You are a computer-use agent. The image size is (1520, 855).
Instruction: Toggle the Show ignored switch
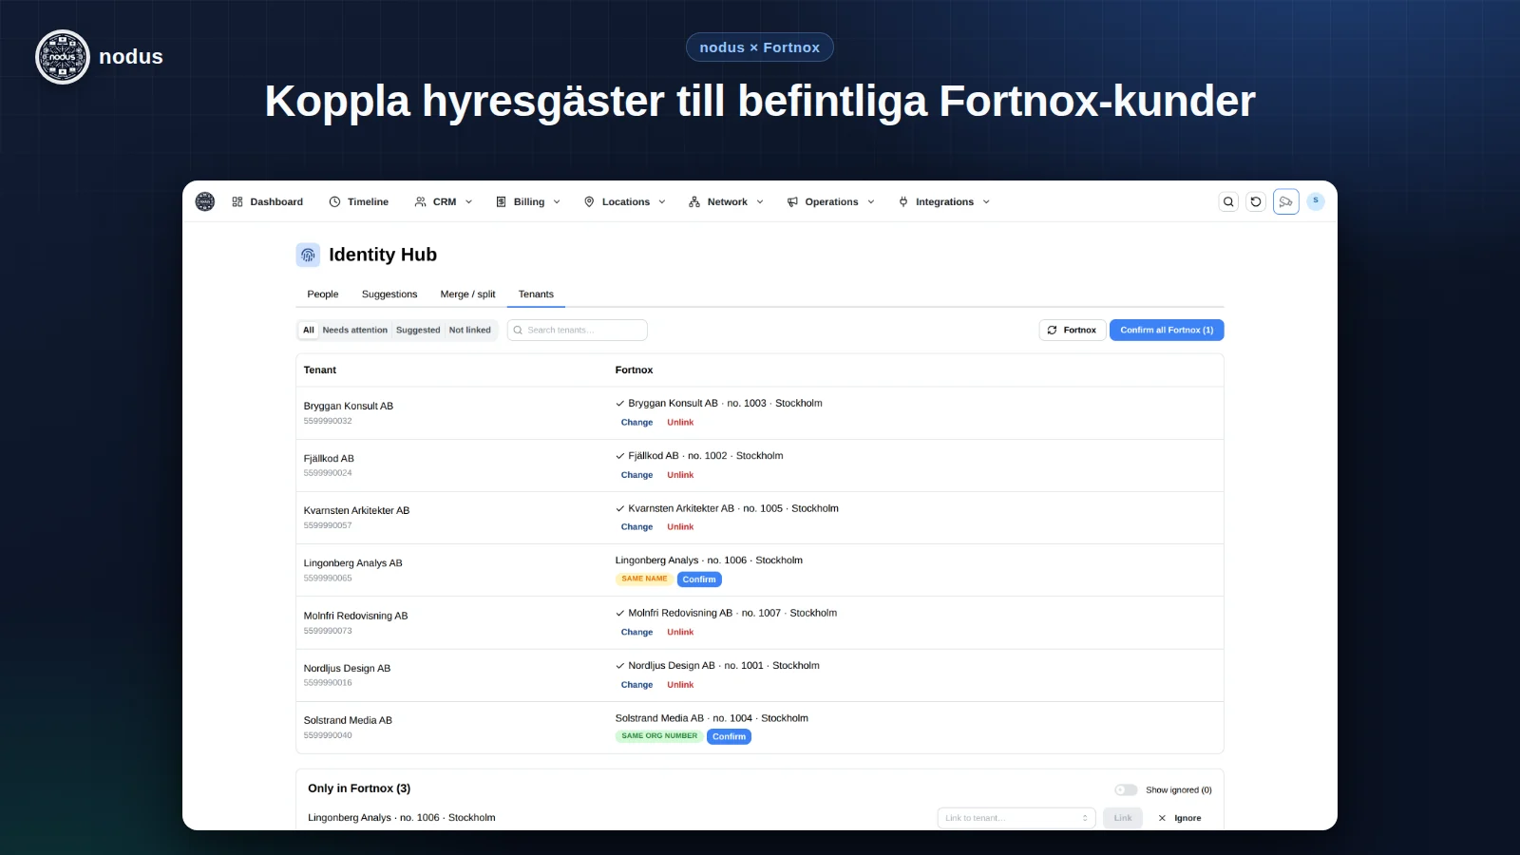[1126, 789]
